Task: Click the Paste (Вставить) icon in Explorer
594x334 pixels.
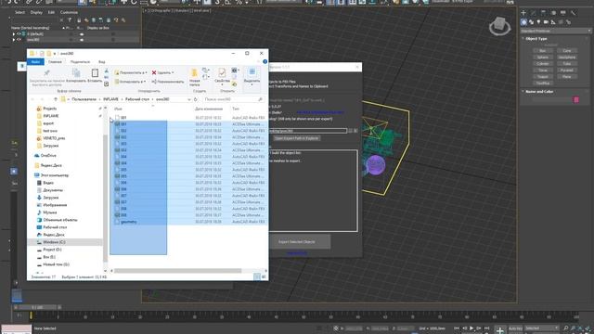Action: pos(95,72)
